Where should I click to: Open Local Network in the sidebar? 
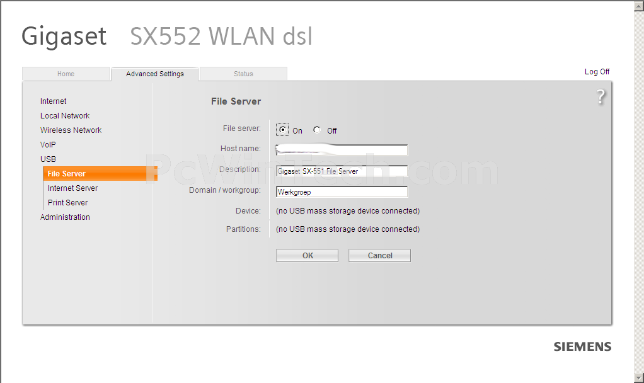[65, 116]
